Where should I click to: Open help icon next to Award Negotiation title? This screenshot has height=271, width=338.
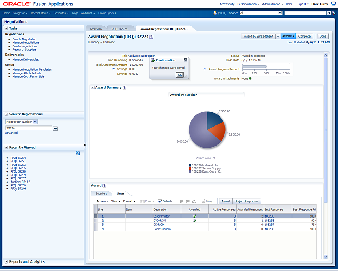(152, 37)
